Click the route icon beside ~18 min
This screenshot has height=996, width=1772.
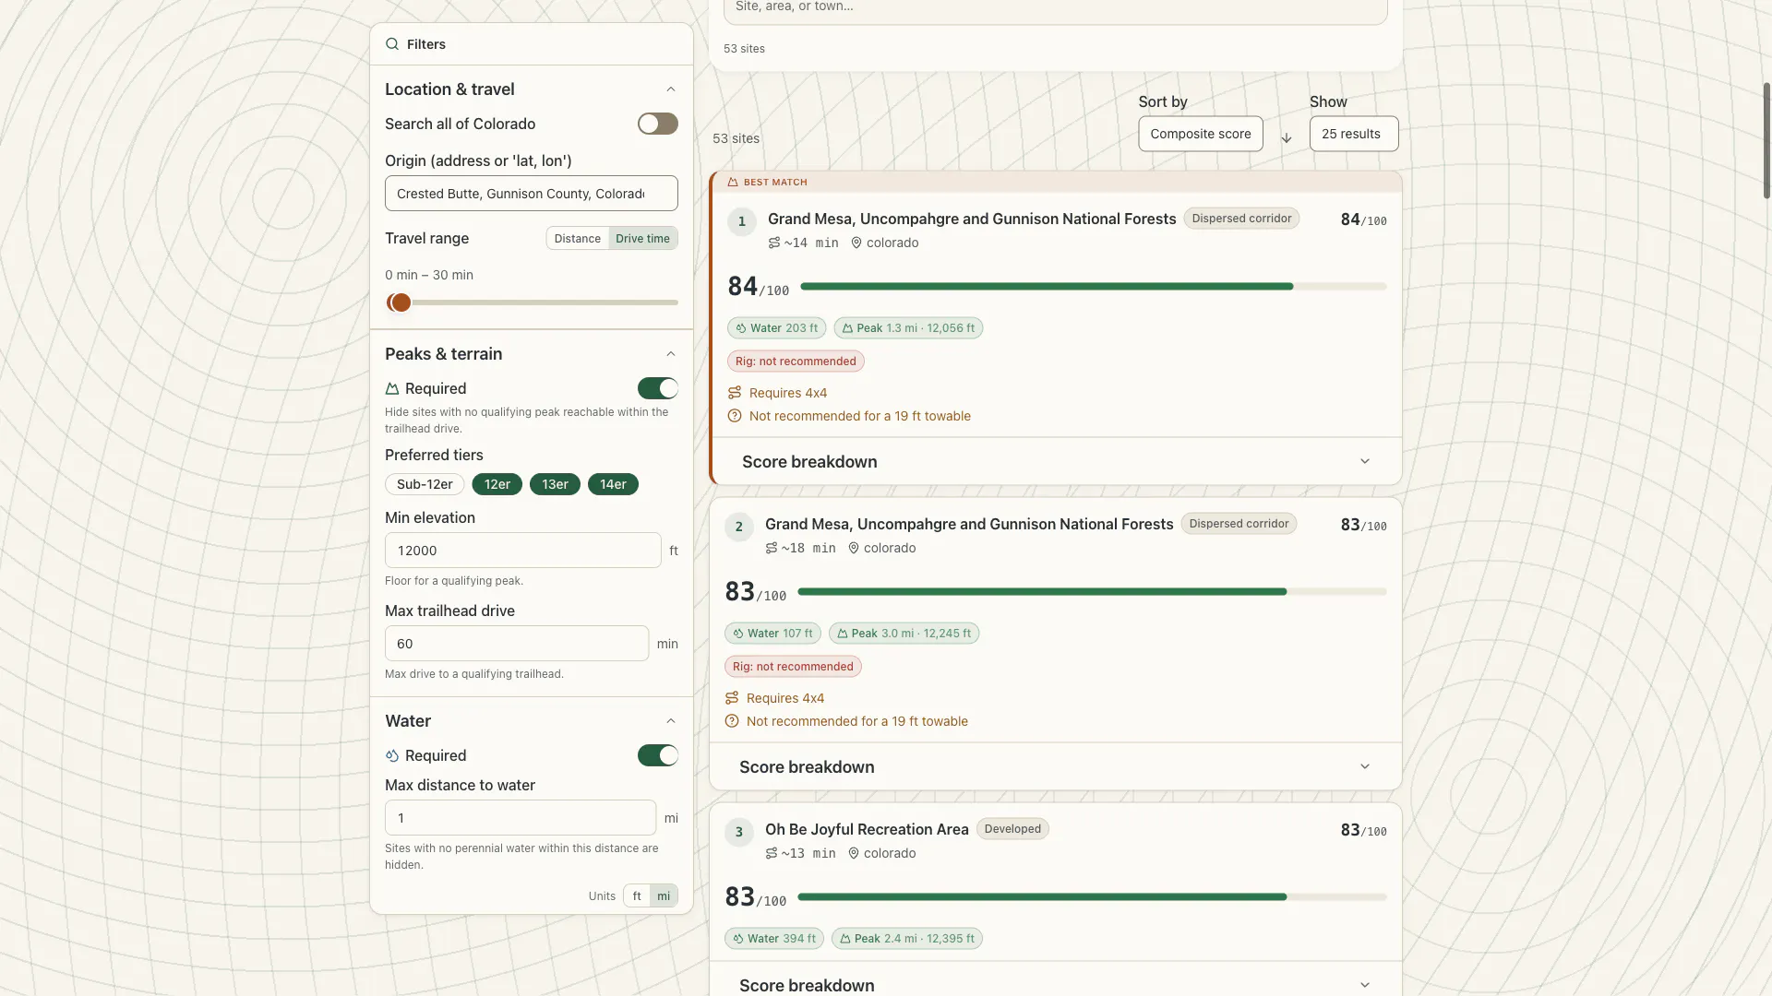click(x=772, y=549)
